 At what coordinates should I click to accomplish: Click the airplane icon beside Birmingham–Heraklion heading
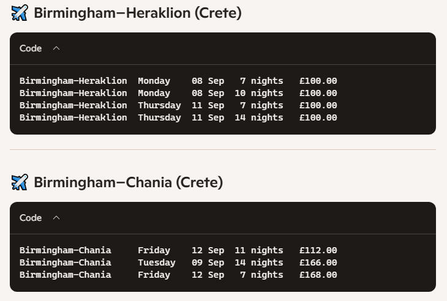coord(20,13)
